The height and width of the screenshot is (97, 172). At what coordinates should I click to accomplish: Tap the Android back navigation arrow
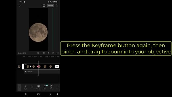point(51,94)
